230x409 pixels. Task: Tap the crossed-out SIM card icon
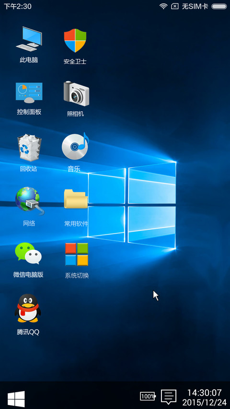[175, 6]
